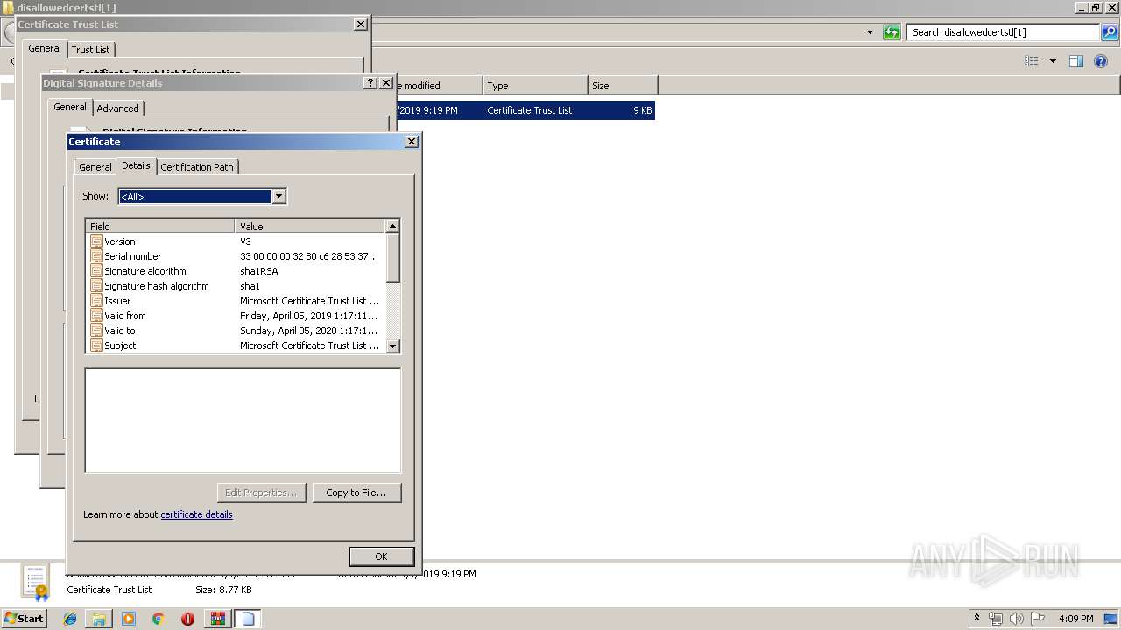Click the help button on Digital Signature Details

[x=370, y=83]
